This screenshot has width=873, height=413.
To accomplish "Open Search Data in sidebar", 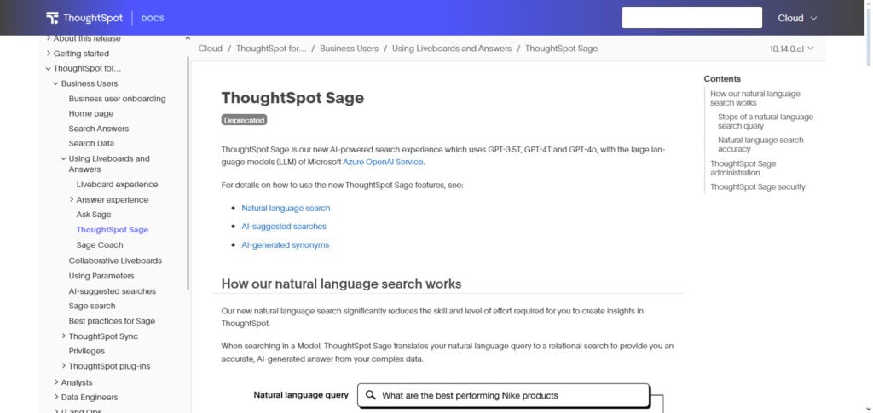I will click(x=91, y=143).
